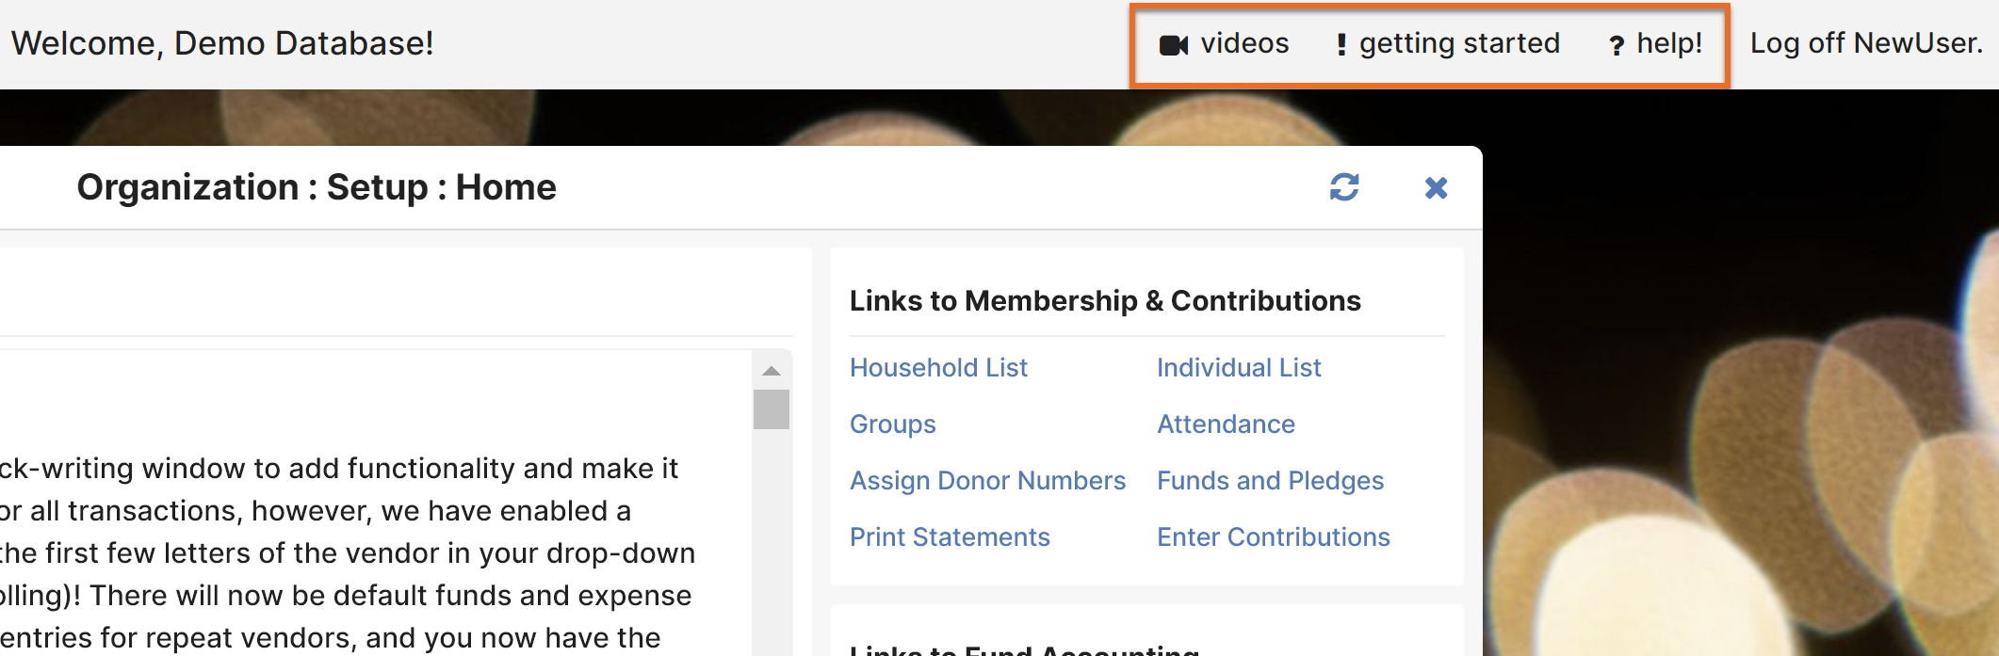Click the scrollbar thumb in the news panel
1999x656 pixels.
(x=772, y=409)
